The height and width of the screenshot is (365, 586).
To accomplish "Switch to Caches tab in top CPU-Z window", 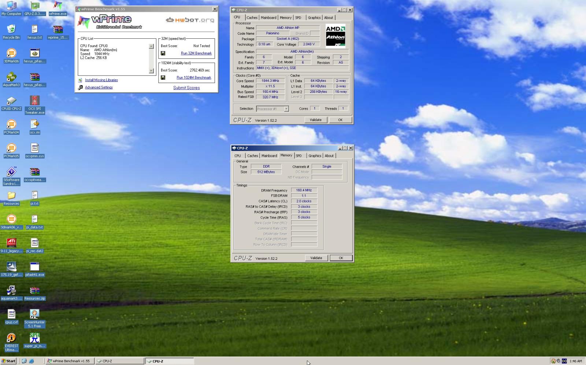I will click(252, 18).
